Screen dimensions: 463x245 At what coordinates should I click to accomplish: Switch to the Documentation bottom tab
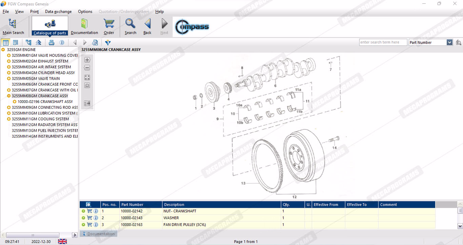[x=98, y=234]
